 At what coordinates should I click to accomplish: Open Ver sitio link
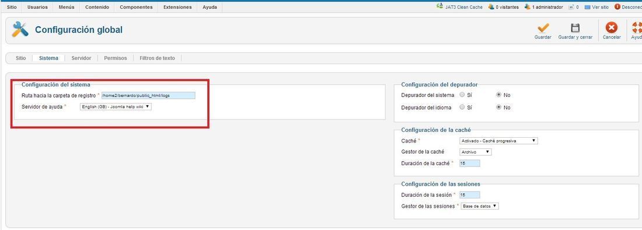tap(600, 8)
